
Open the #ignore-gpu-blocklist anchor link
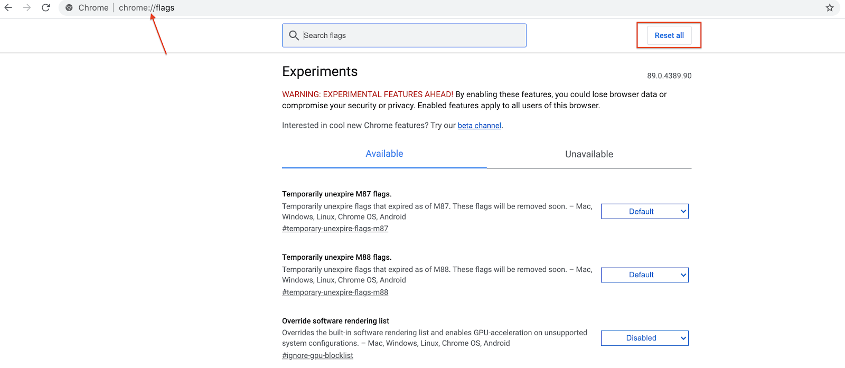(317, 356)
